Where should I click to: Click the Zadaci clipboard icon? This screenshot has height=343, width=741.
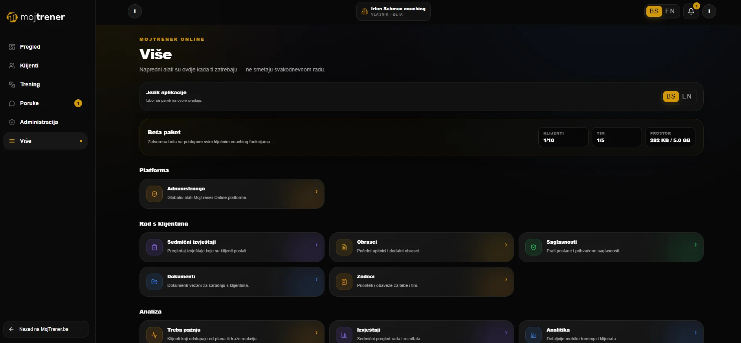(x=344, y=282)
